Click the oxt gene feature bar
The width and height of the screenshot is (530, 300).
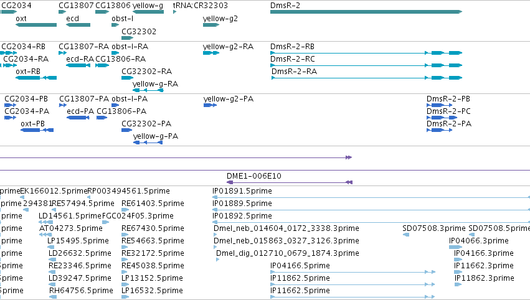click(36, 25)
